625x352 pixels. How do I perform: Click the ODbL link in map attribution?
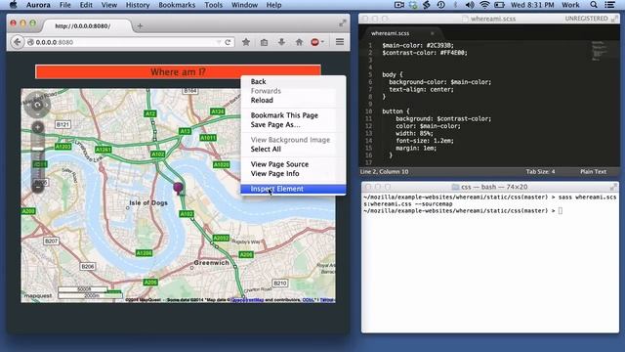coord(308,300)
